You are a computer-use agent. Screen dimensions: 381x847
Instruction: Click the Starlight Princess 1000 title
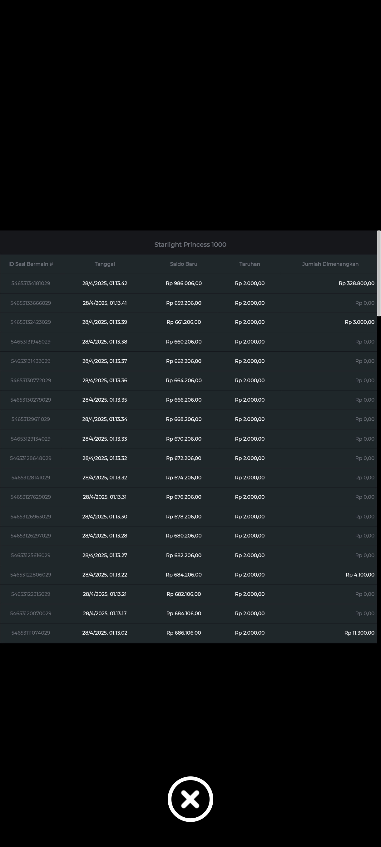(190, 245)
